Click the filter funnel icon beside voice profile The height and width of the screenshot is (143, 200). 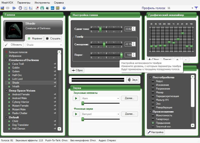pyautogui.click(x=196, y=8)
